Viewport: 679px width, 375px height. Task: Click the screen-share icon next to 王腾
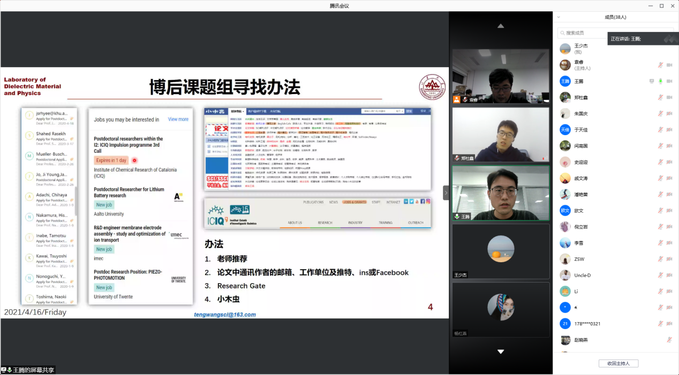[652, 81]
